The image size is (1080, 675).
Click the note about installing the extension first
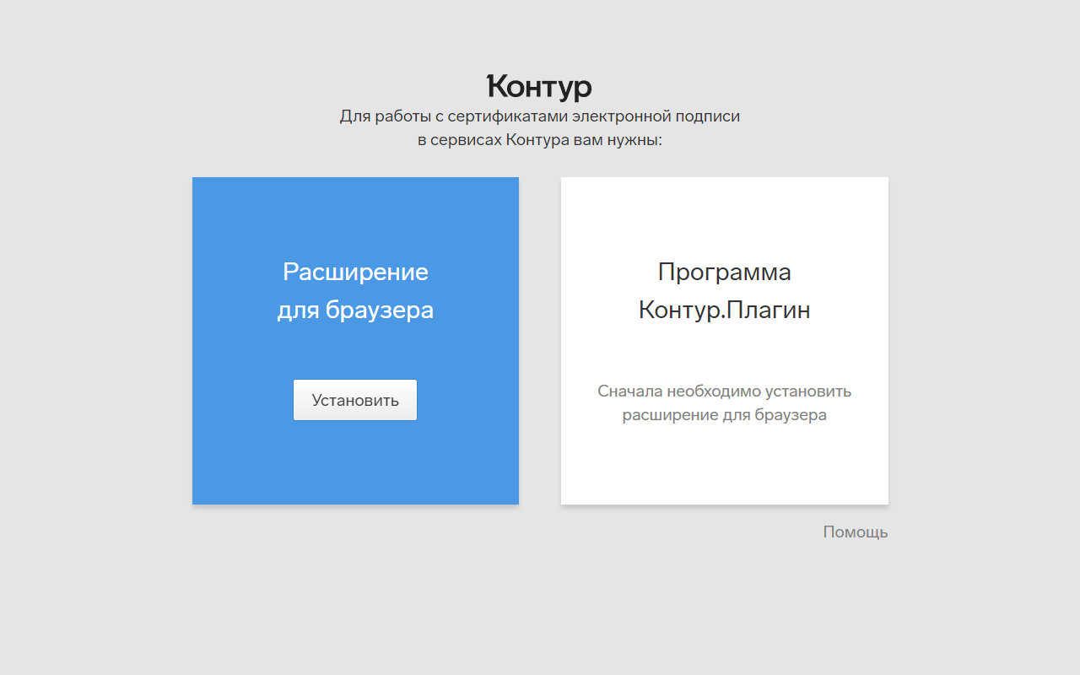724,402
